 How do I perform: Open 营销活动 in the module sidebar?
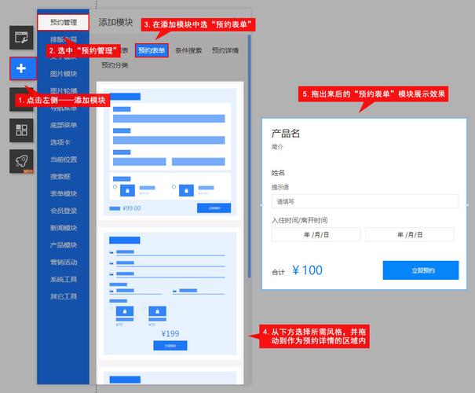pos(64,262)
